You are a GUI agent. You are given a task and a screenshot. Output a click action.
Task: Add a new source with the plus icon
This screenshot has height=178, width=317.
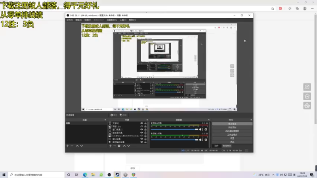(x=111, y=146)
